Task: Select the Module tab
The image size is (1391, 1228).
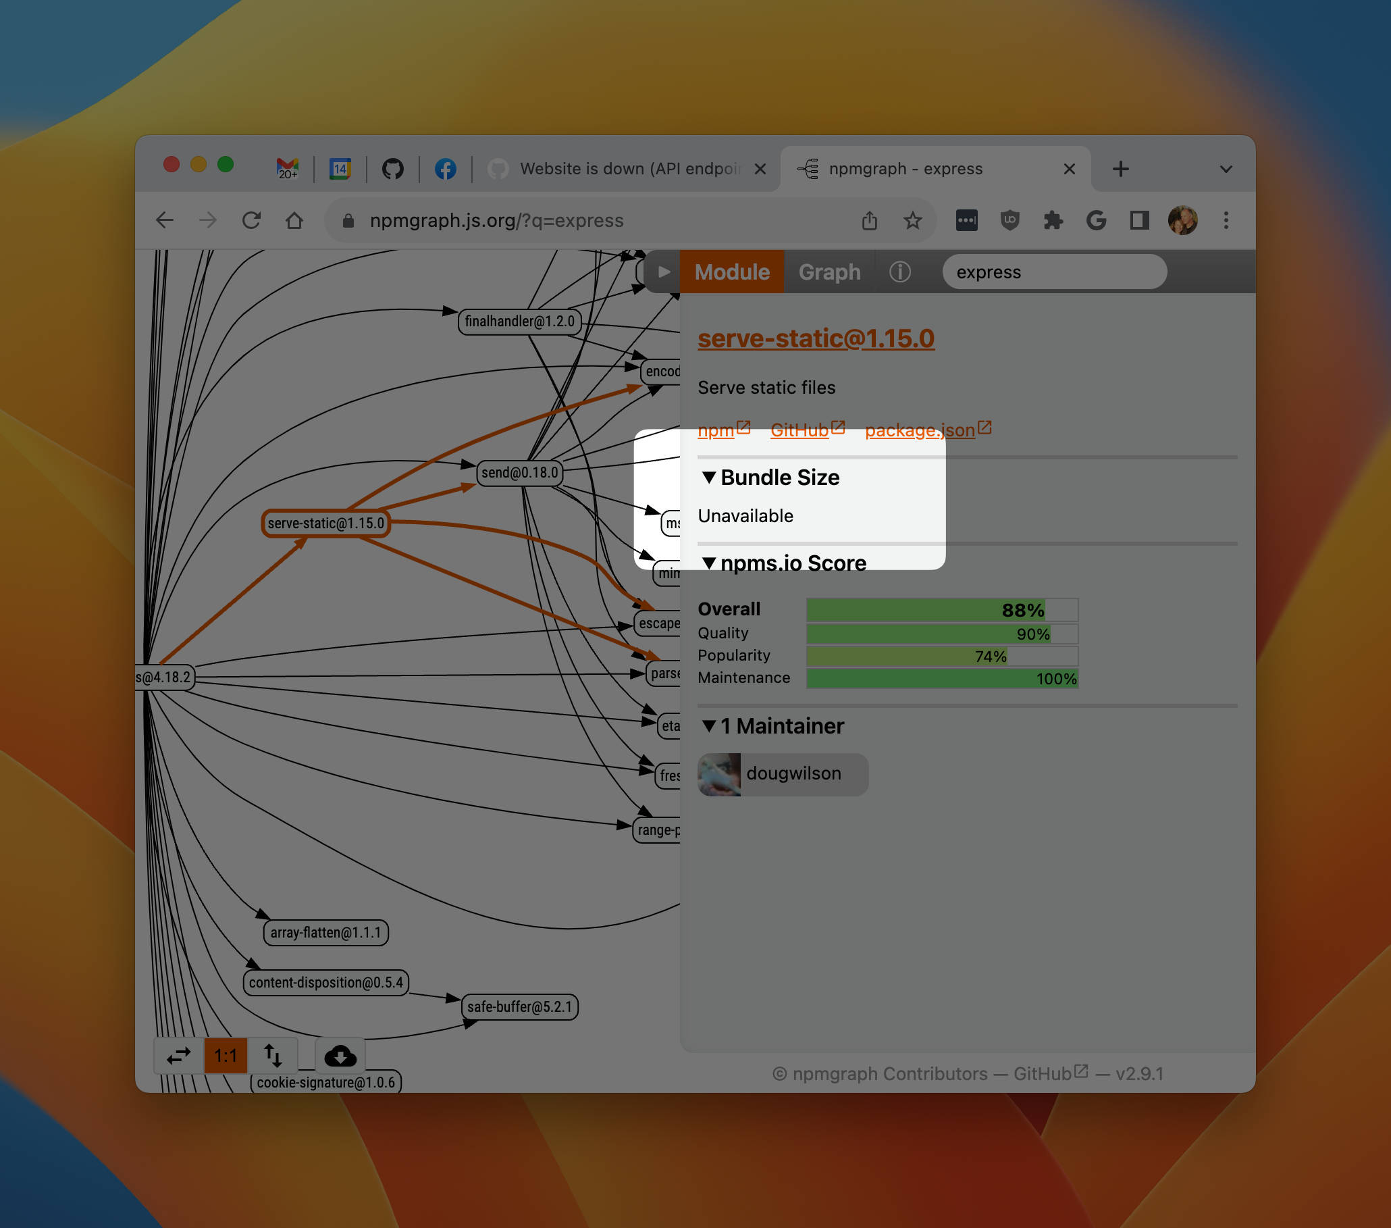Action: tap(731, 272)
